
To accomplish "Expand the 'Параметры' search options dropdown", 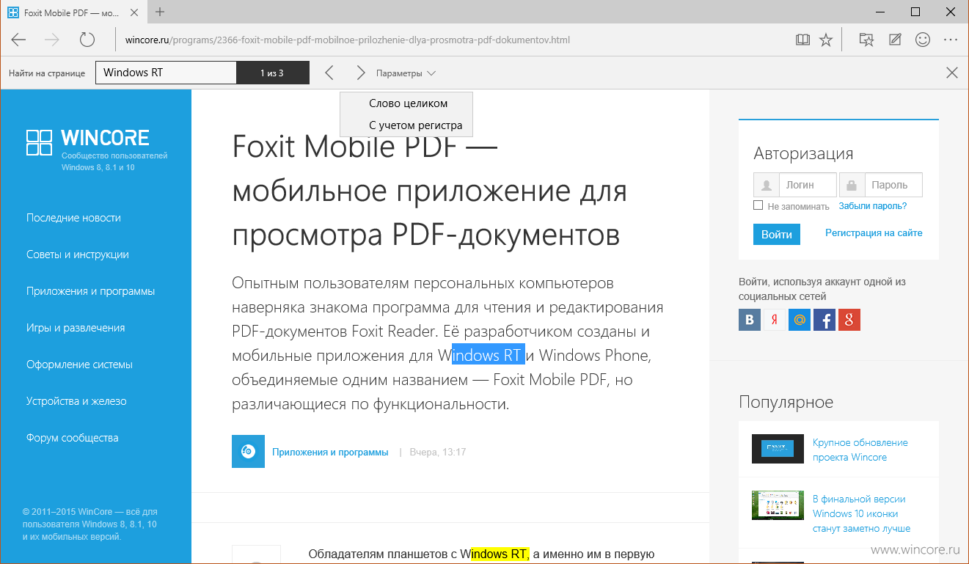I will [406, 73].
